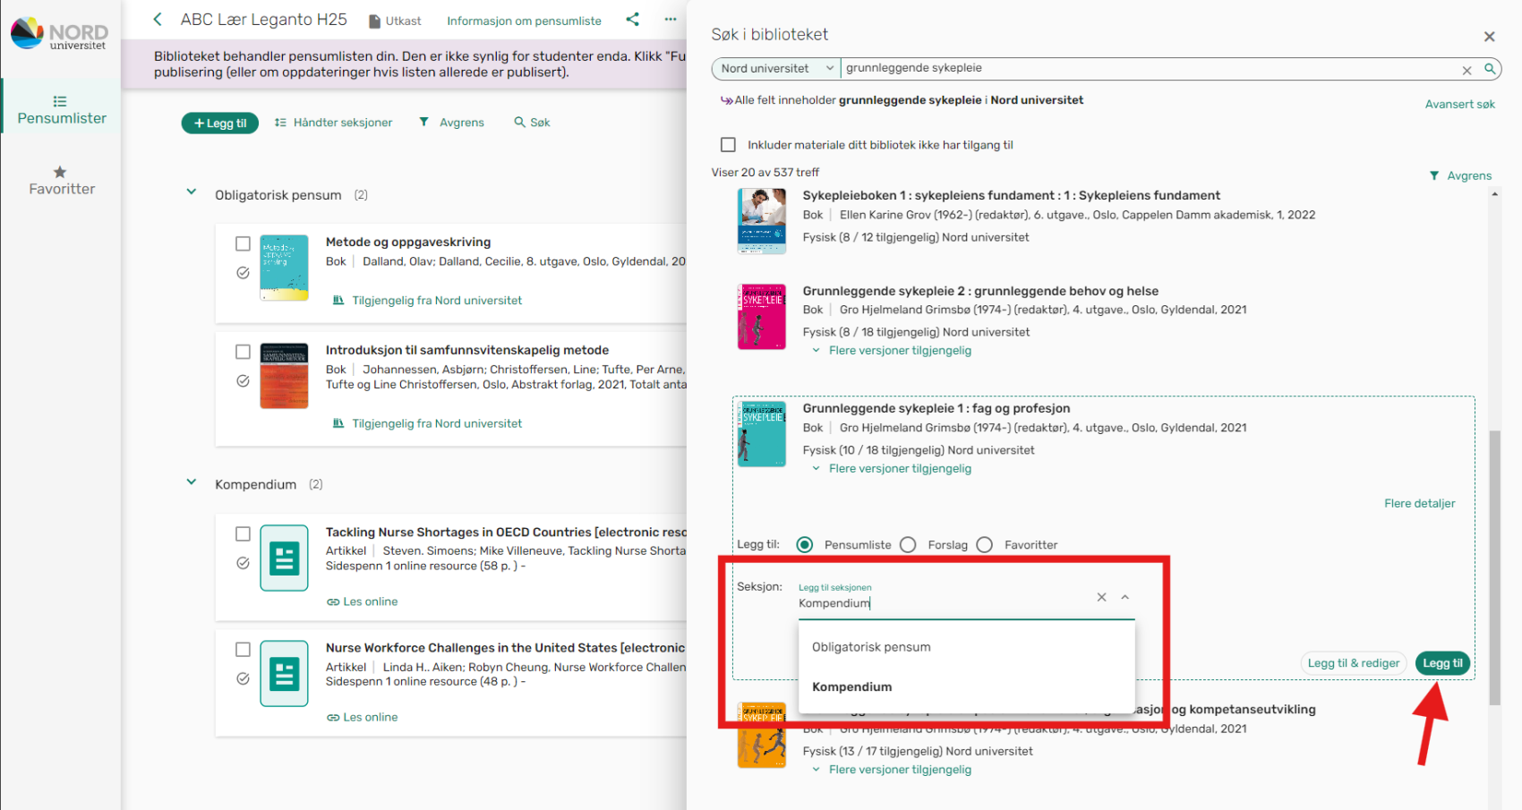The width and height of the screenshot is (1522, 810).
Task: Open the orange book cover above Fysisk 13 / 17 tilgjengelig
Action: [762, 736]
